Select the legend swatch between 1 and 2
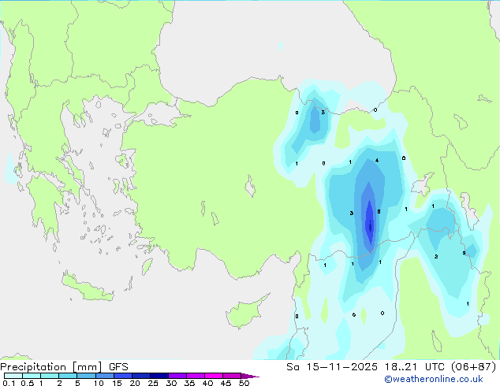Viewport: 500px width, 386px height. 50,376
